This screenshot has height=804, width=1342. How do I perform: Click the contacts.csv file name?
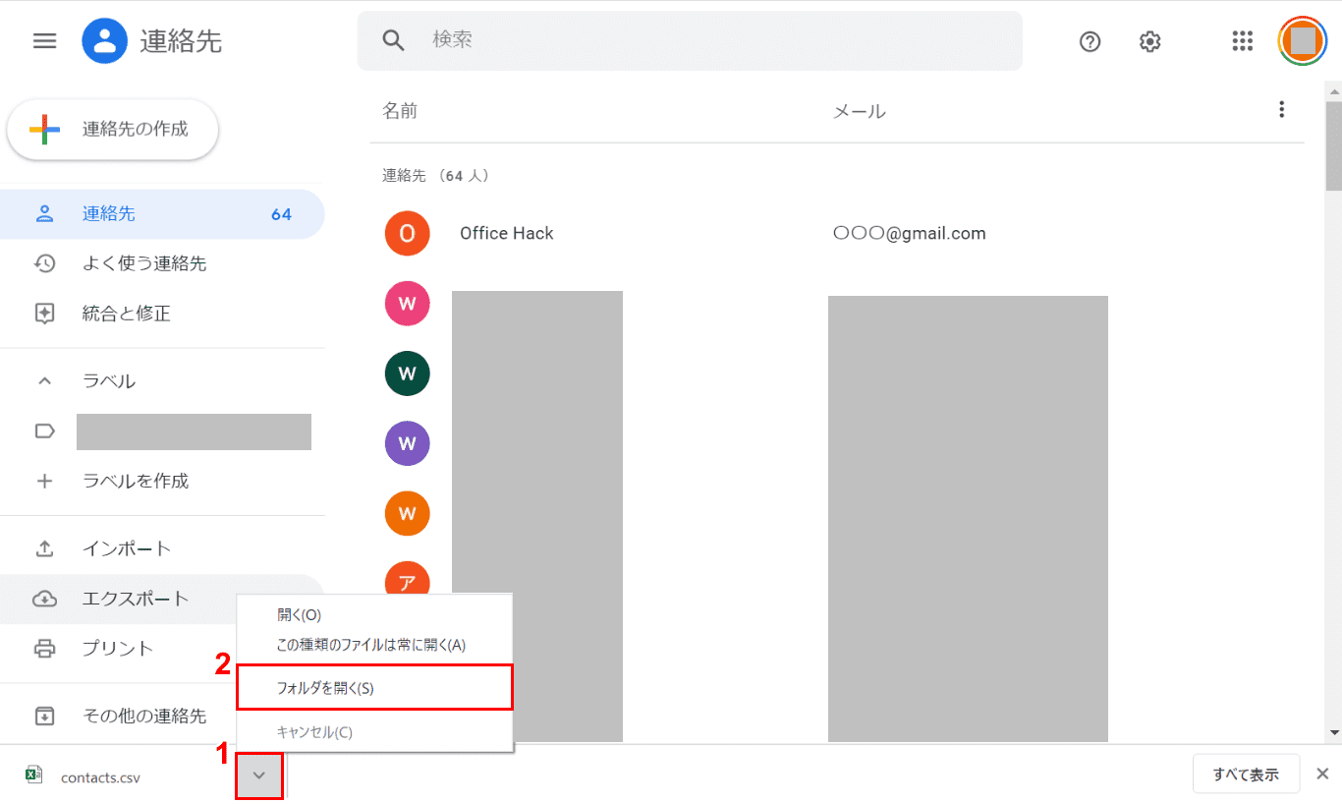100,777
